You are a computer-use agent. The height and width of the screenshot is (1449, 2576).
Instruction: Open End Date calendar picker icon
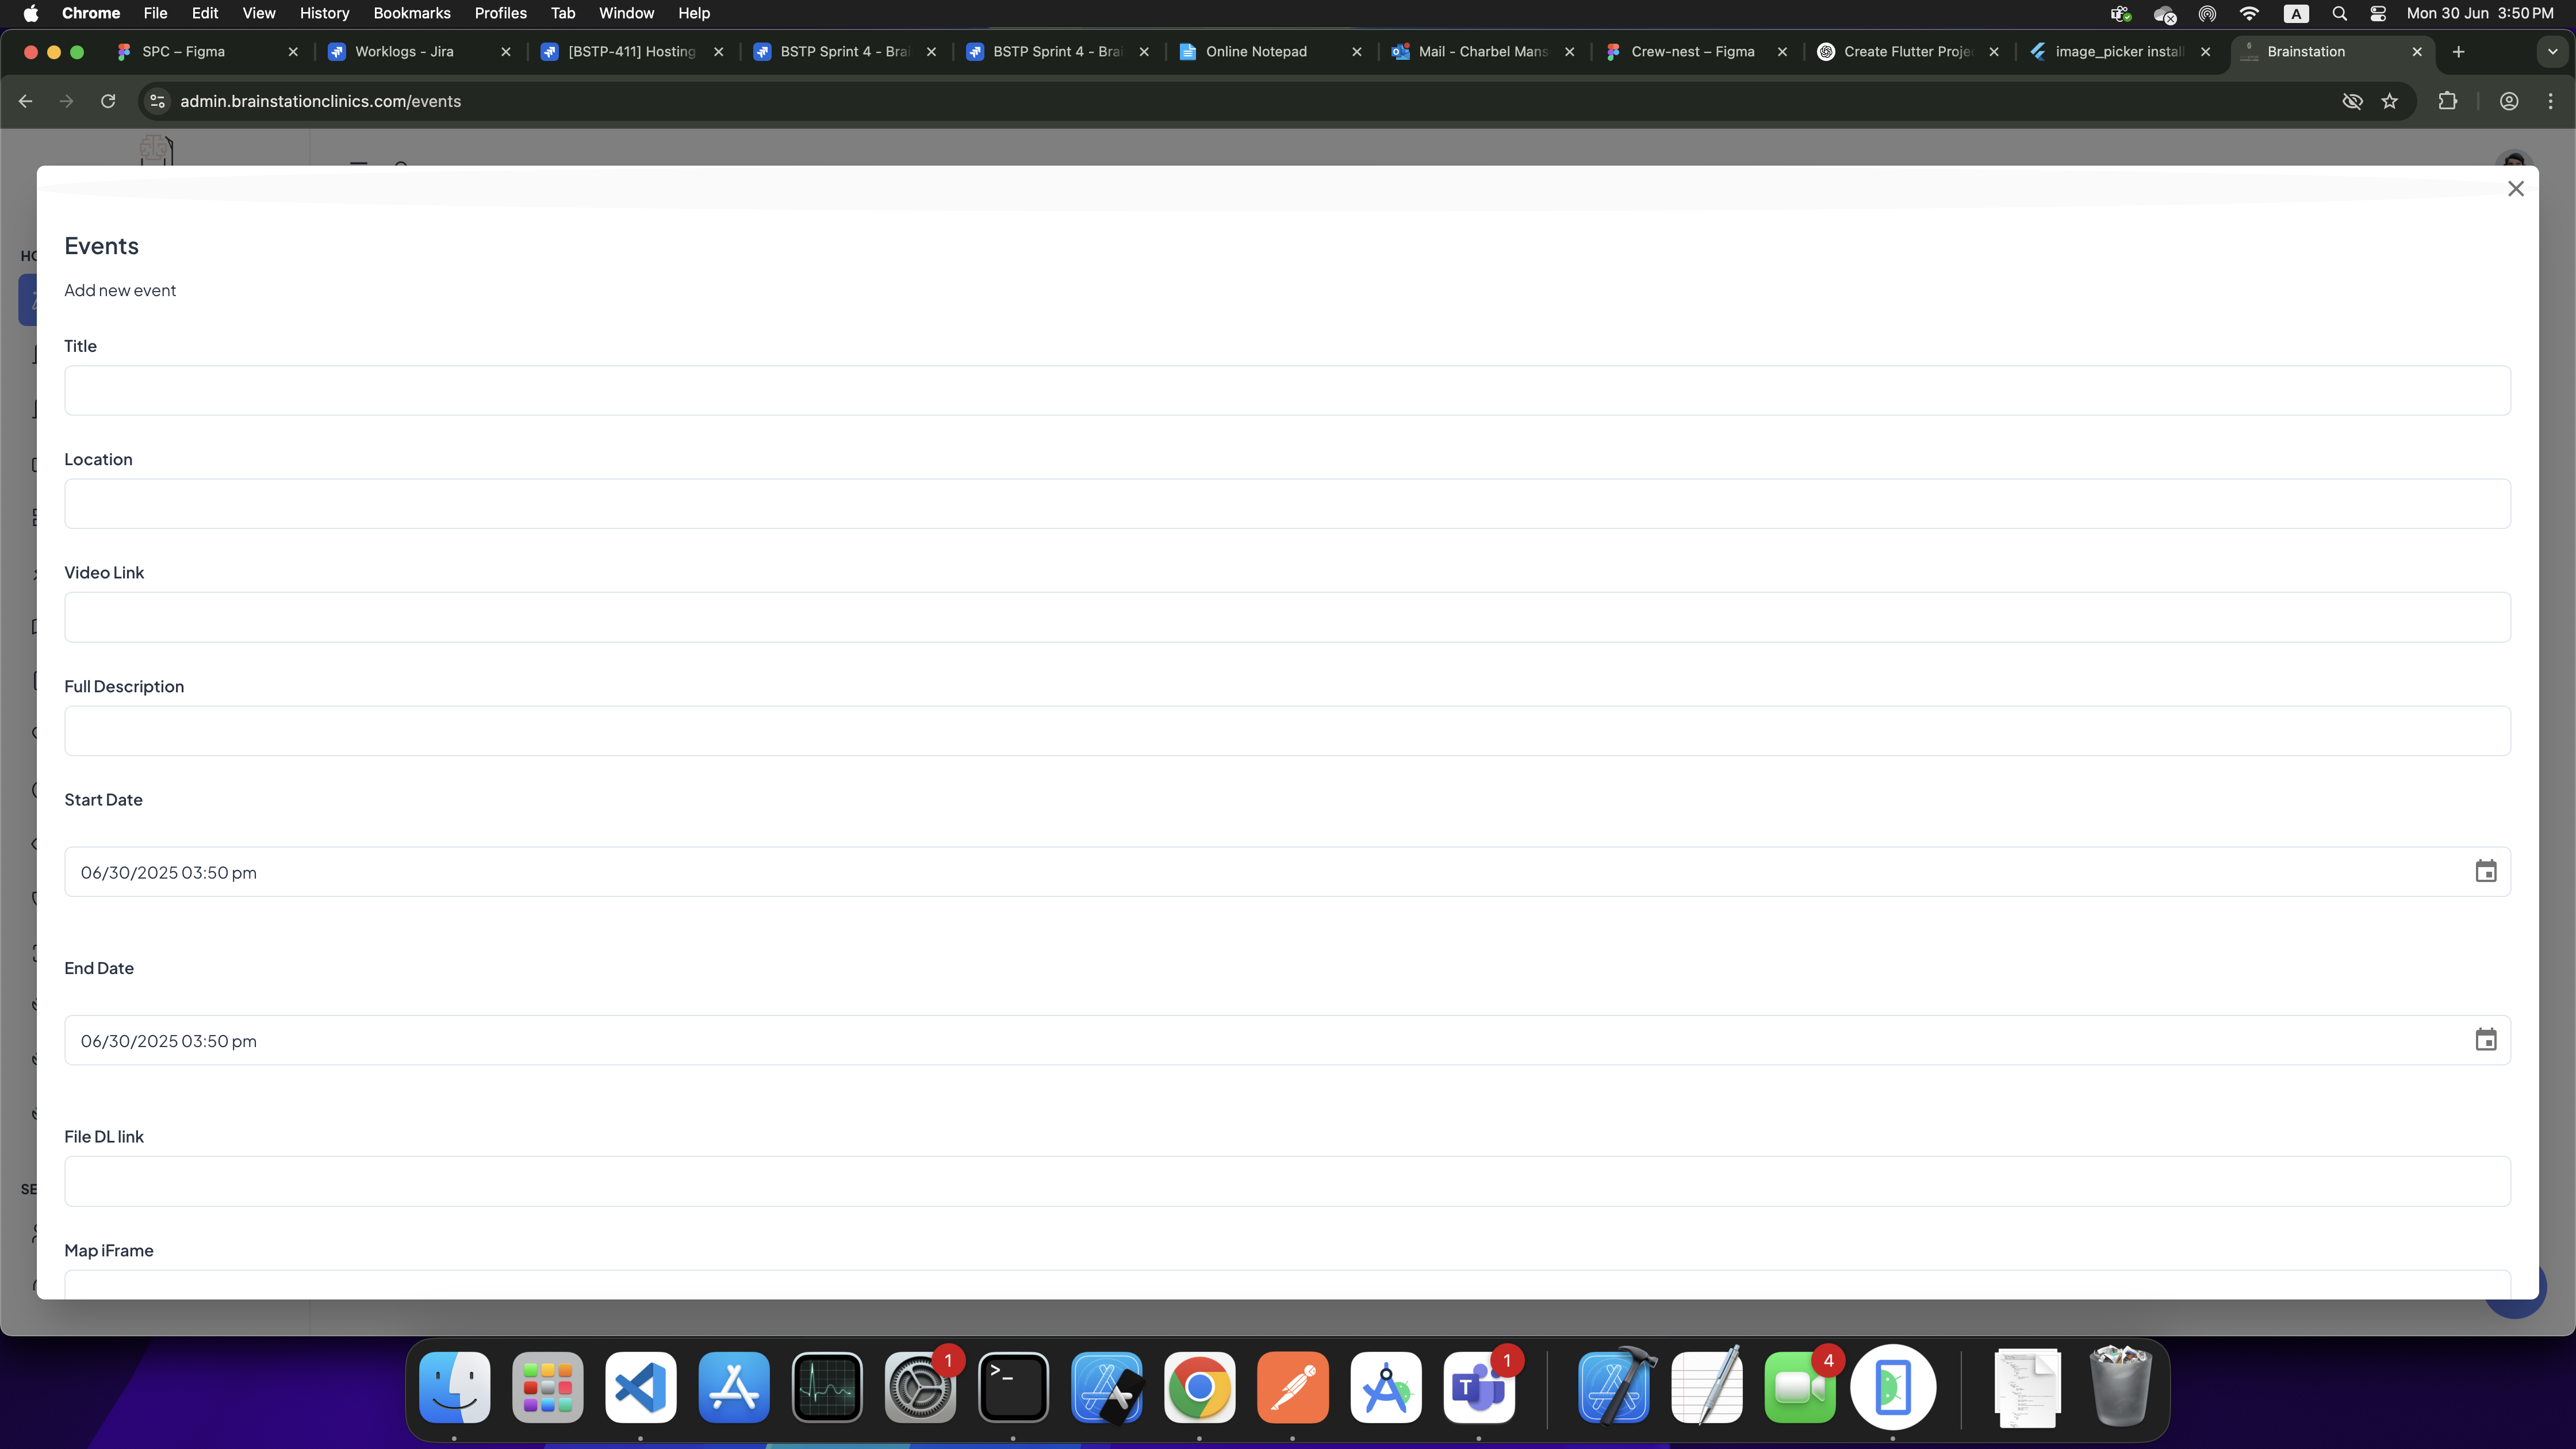2485,1040
